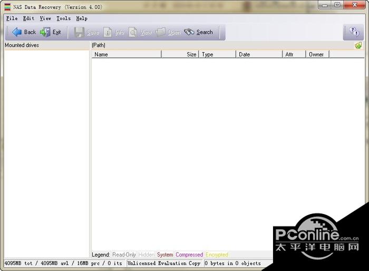Viewport: 369px width, 271px height.
Task: Click the Info toolbar icon
Action: coord(108,32)
